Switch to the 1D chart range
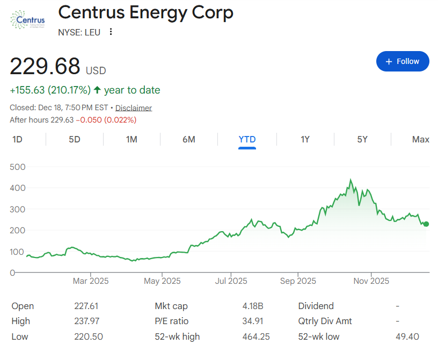 tap(17, 140)
